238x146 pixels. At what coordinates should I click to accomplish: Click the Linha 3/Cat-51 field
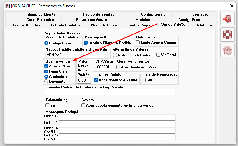point(117,130)
